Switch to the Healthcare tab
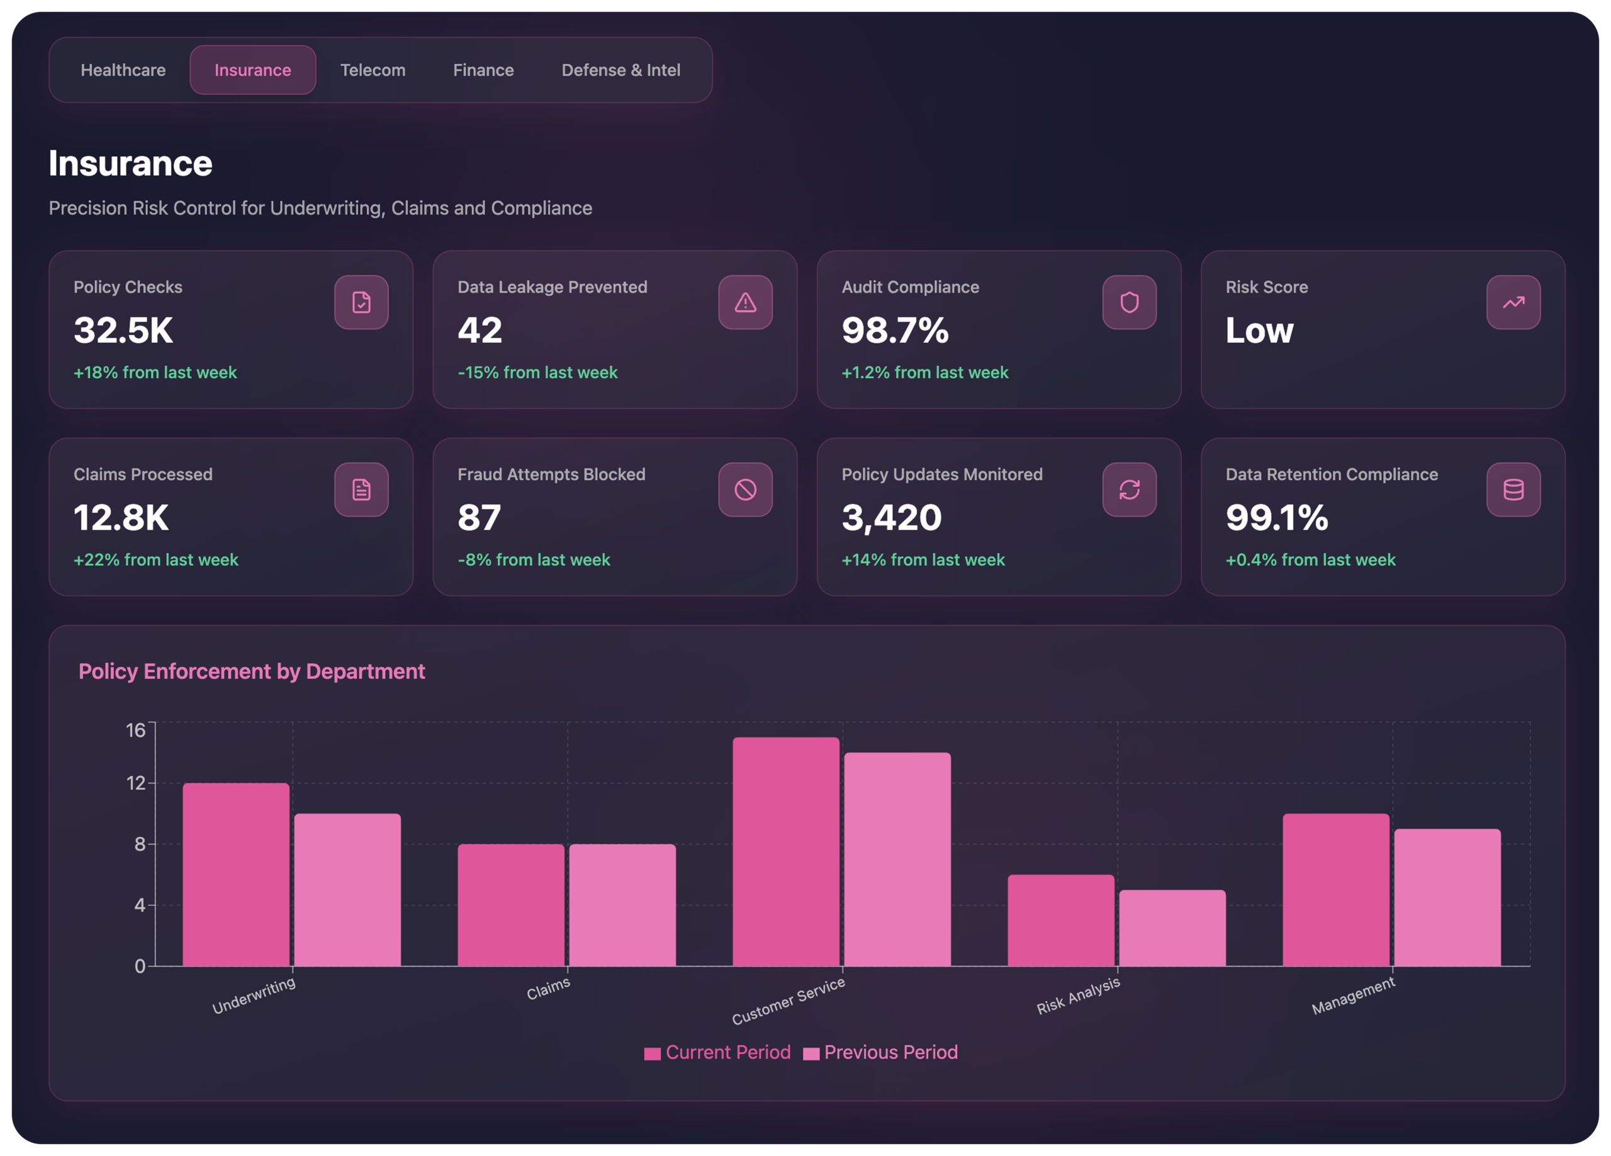 [123, 70]
